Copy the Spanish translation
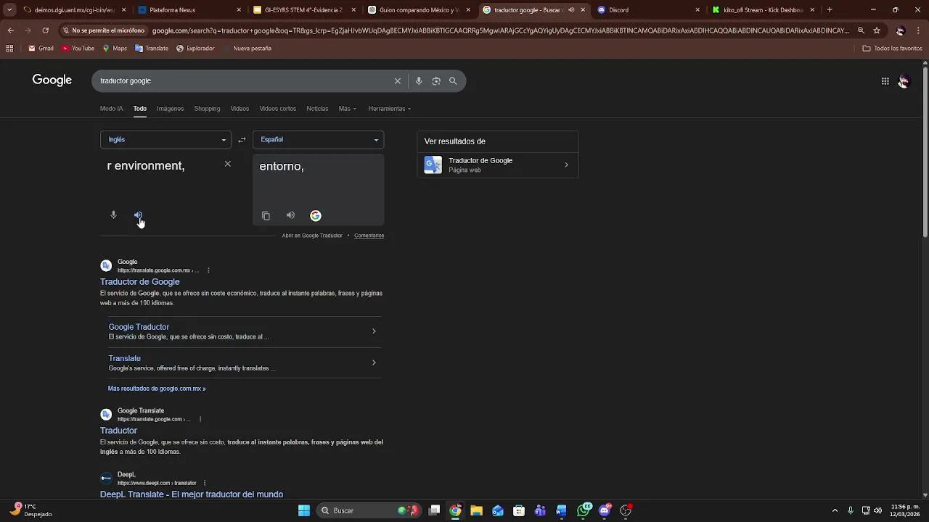 pos(266,215)
